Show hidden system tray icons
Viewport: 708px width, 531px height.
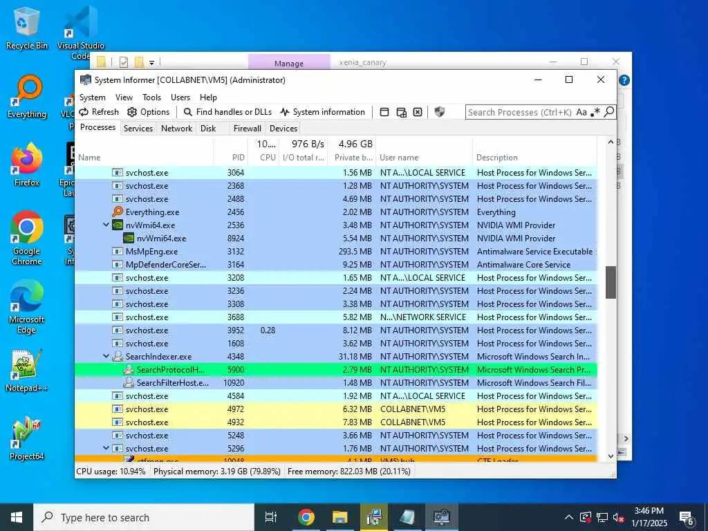point(569,517)
